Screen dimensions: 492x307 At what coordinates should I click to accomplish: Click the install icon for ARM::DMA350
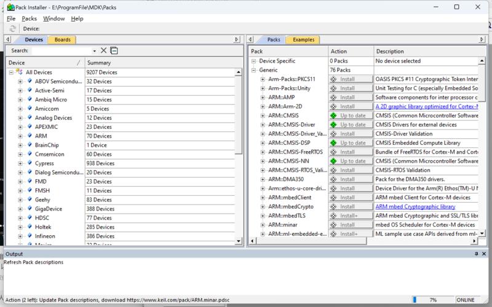333,179
